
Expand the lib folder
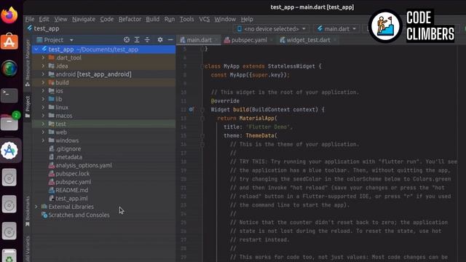pos(44,99)
